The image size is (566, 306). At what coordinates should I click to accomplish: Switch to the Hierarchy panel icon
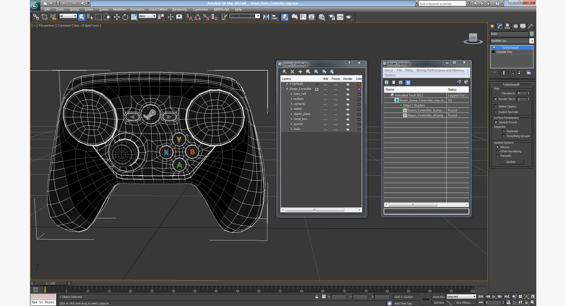[507, 26]
